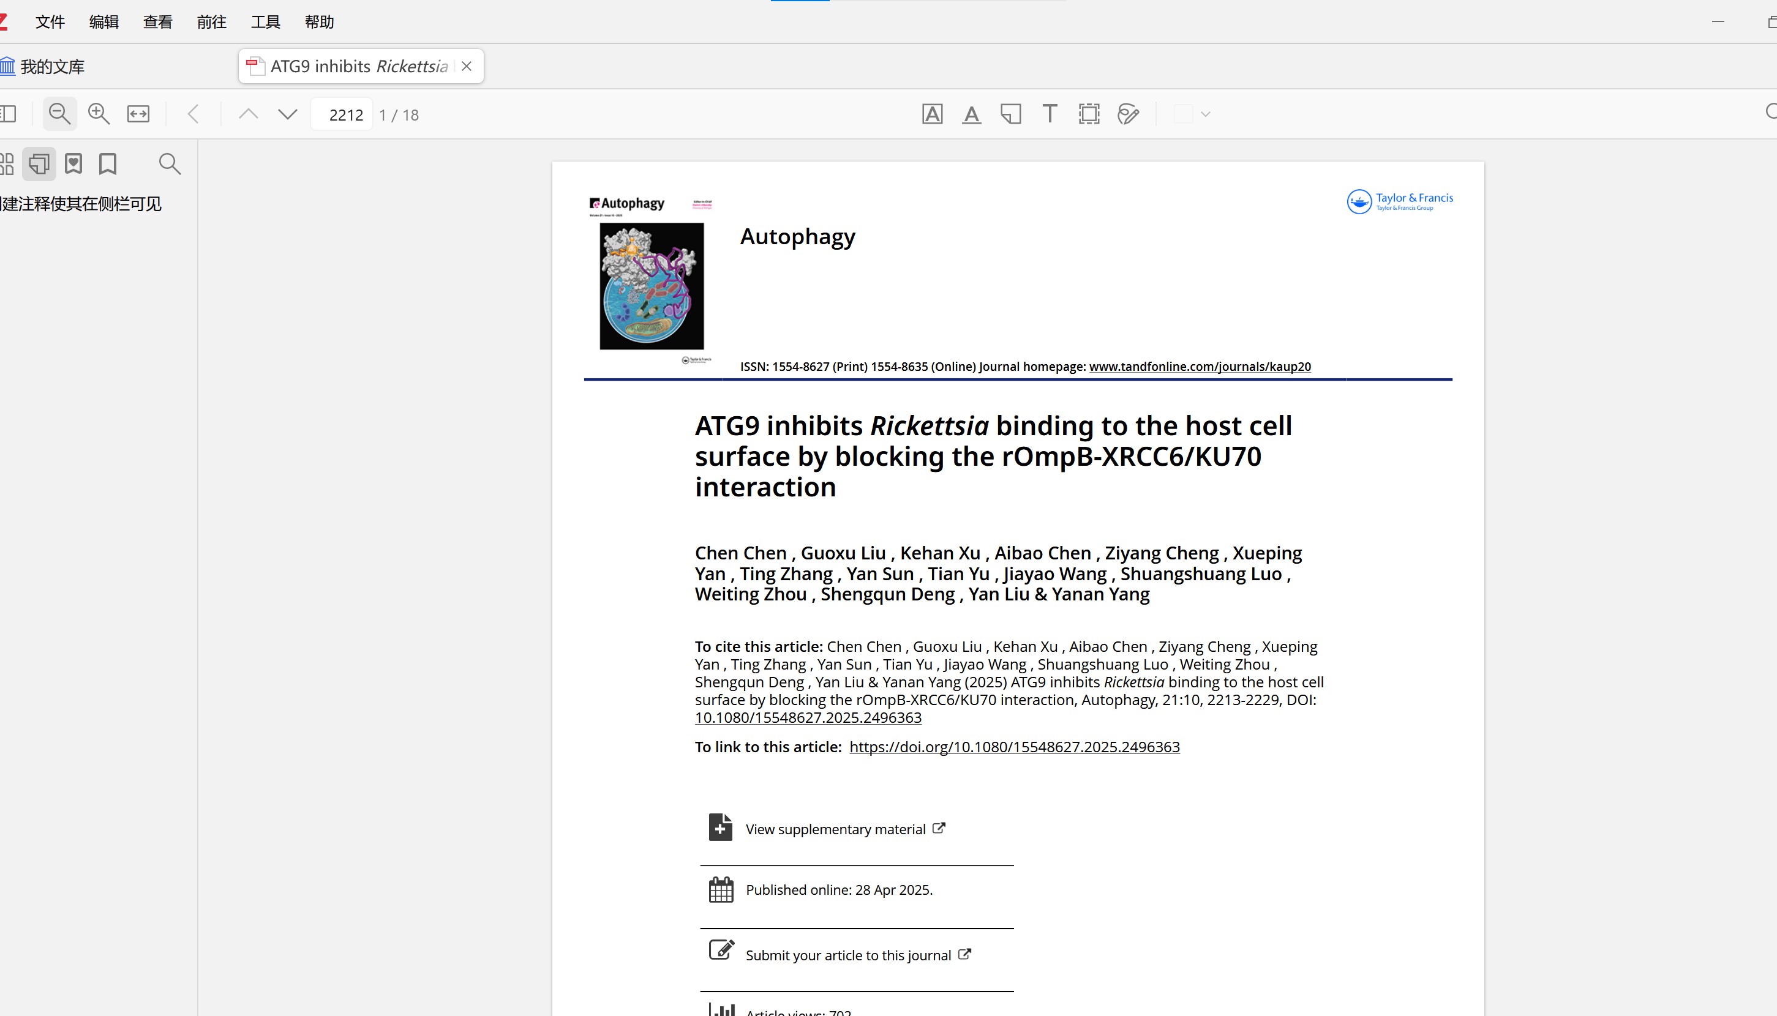Select the highlight text tool

tap(932, 114)
